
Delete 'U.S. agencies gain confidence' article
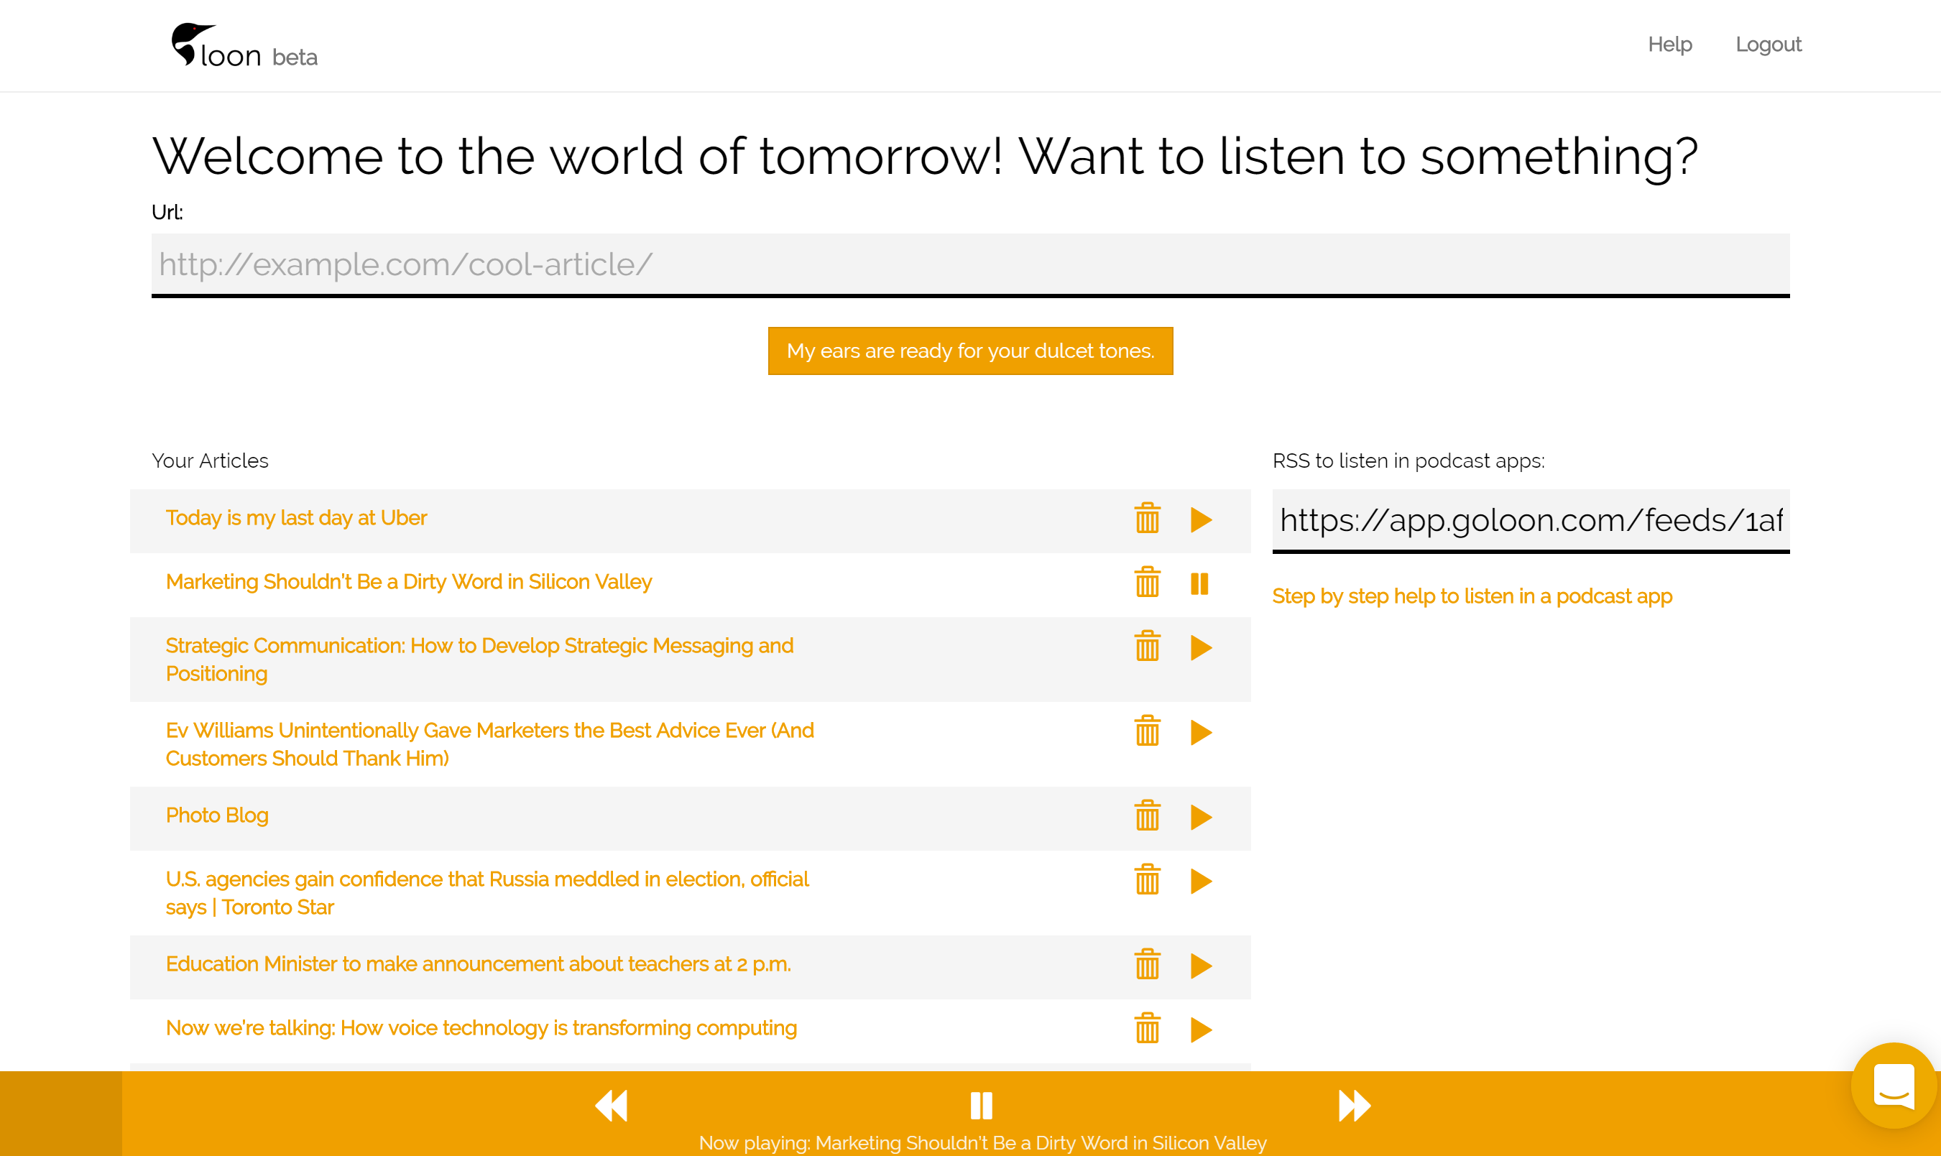[x=1148, y=879]
